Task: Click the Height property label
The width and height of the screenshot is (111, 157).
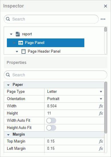Action: 12,113
